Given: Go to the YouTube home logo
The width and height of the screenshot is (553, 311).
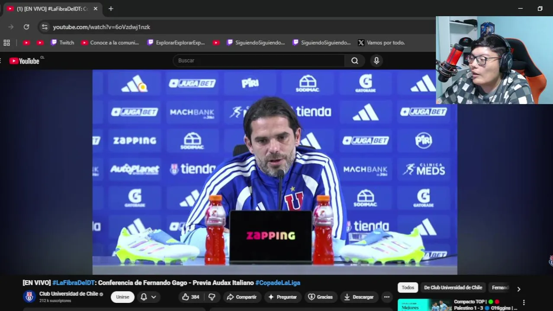Looking at the screenshot, I should (24, 61).
